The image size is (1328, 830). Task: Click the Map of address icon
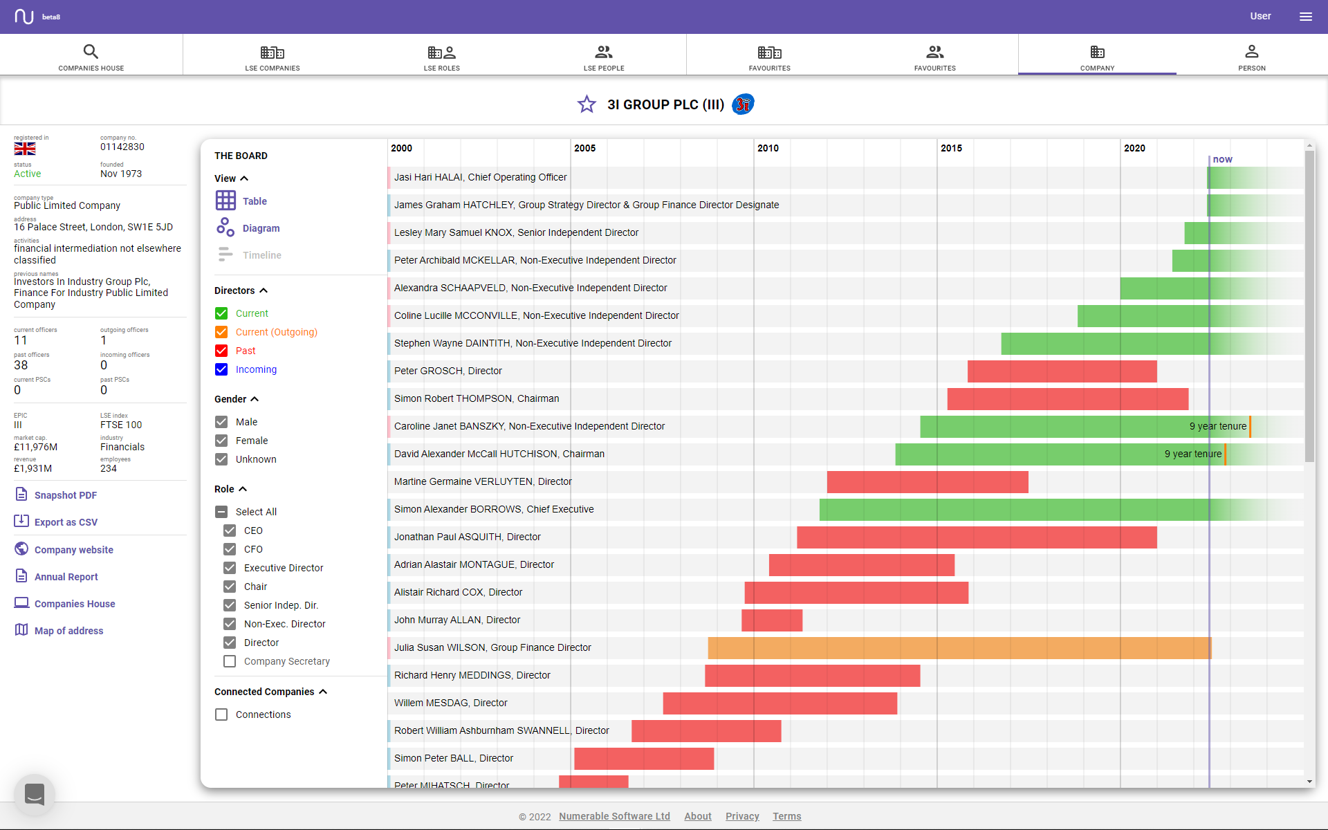click(x=21, y=630)
